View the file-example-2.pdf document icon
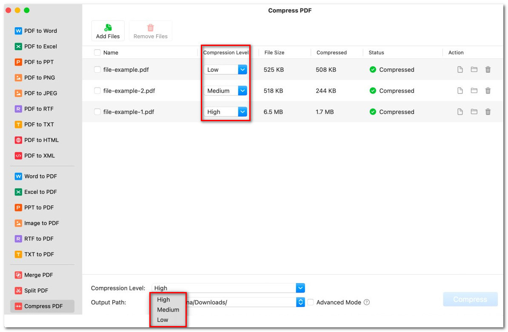The image size is (508, 332). click(460, 91)
